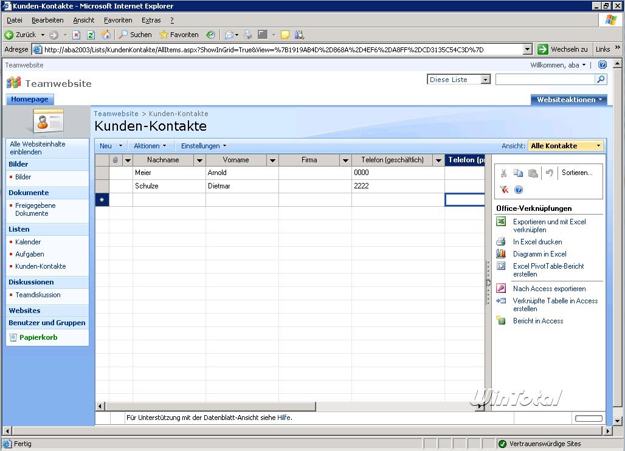Click the Nach Access exportieren link
Viewport: 625px width, 451px height.
point(549,289)
